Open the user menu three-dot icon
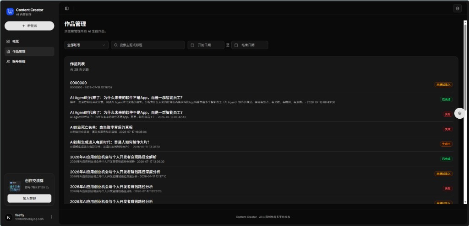The width and height of the screenshot is (469, 226). (51, 217)
